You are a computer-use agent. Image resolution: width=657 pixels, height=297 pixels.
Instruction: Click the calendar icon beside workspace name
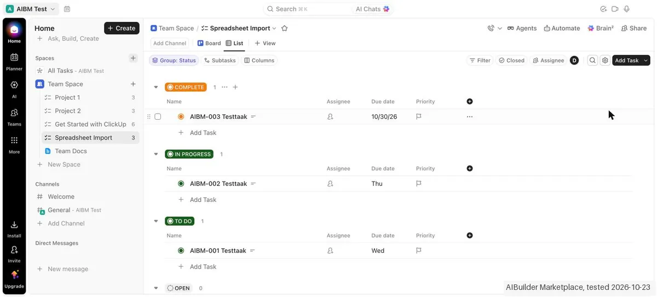click(67, 9)
